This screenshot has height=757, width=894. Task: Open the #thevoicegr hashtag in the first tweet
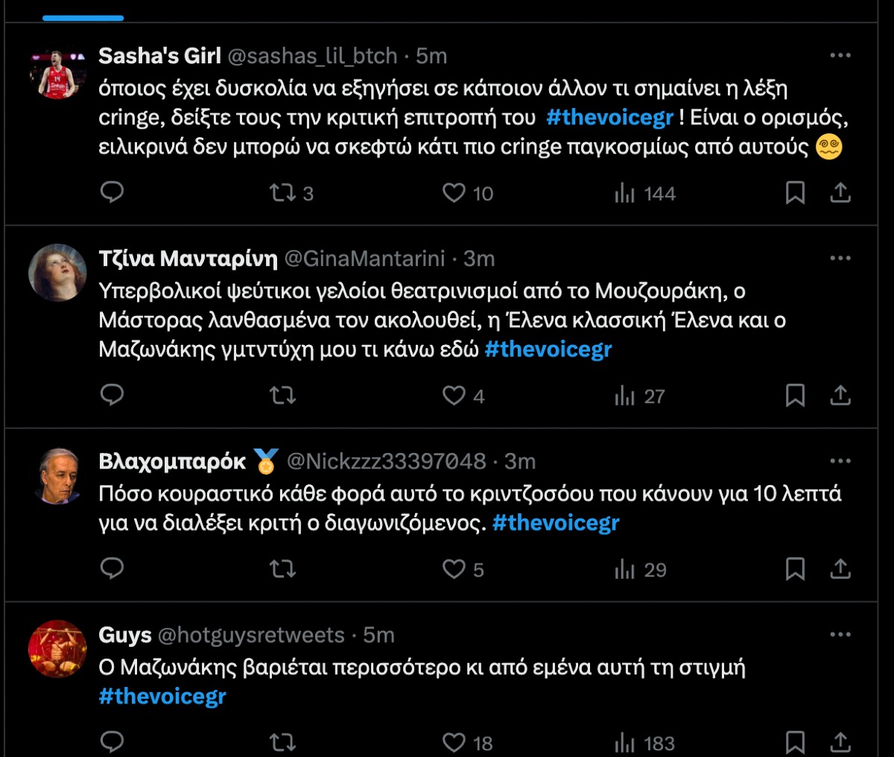[x=609, y=116]
